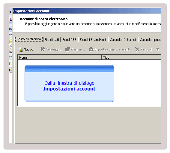
Task: Click the Cambia folder icon
Action: tap(68, 49)
